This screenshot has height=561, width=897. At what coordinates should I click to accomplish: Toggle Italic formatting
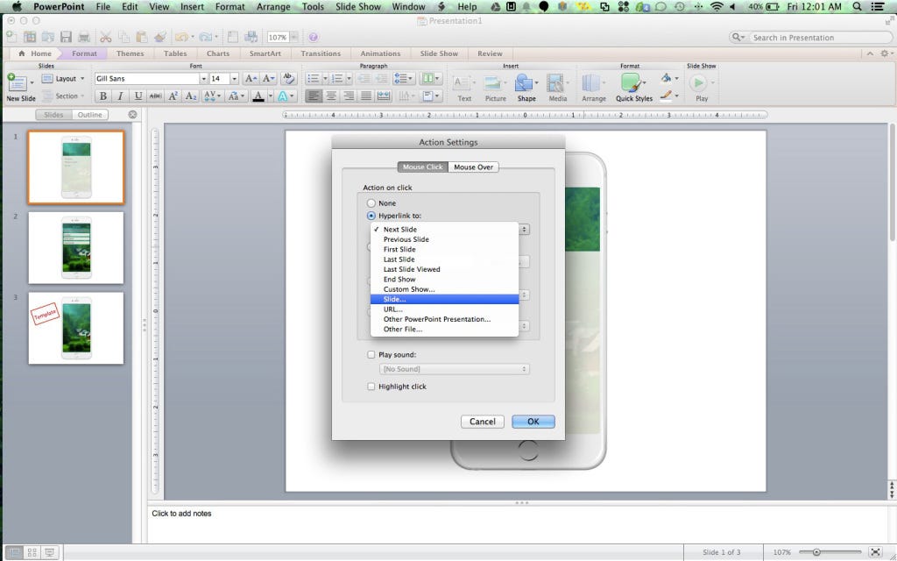click(120, 96)
